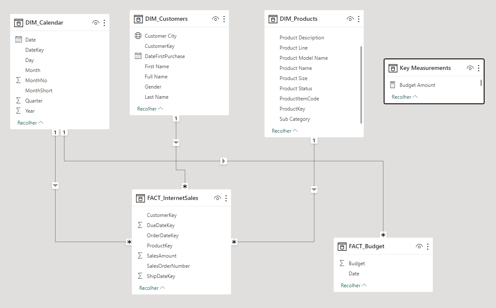Screen dimensions: 496x308
Task: Toggle the eye icon on Key Measurements
Action: pos(470,68)
